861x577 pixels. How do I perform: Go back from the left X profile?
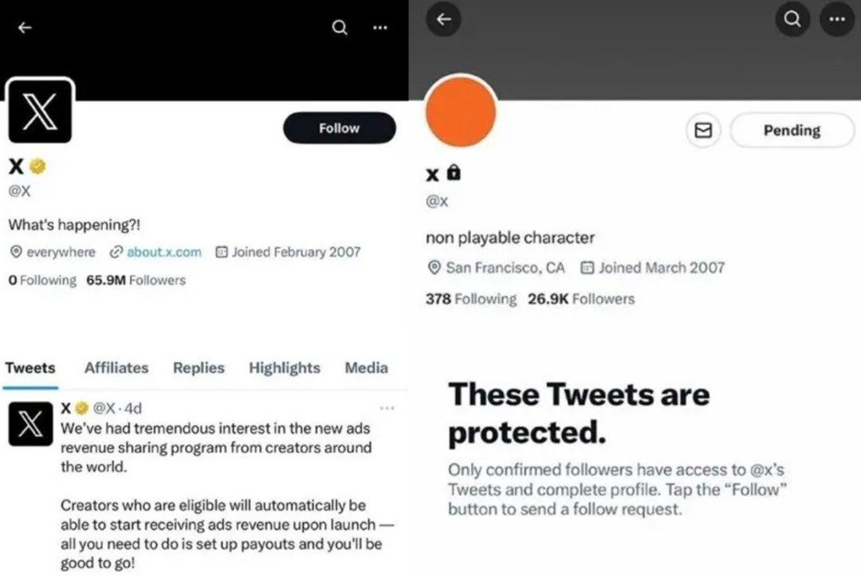click(x=25, y=28)
